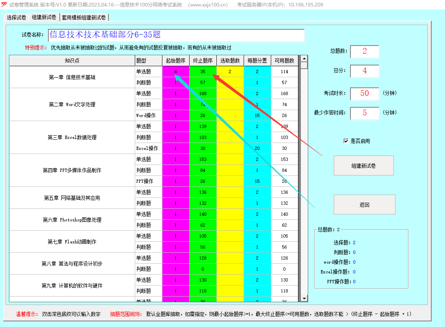This screenshot has width=445, height=327.
Task: Click the 选取题数 column header
Action: [230, 61]
